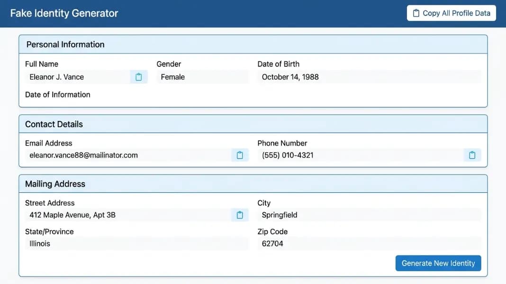Click the Mailing Address section header
This screenshot has width=506, height=284.
[253, 184]
